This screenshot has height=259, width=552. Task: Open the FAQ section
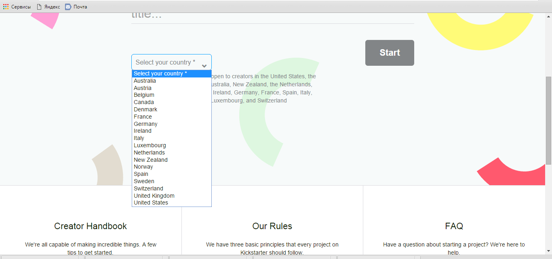tap(454, 226)
